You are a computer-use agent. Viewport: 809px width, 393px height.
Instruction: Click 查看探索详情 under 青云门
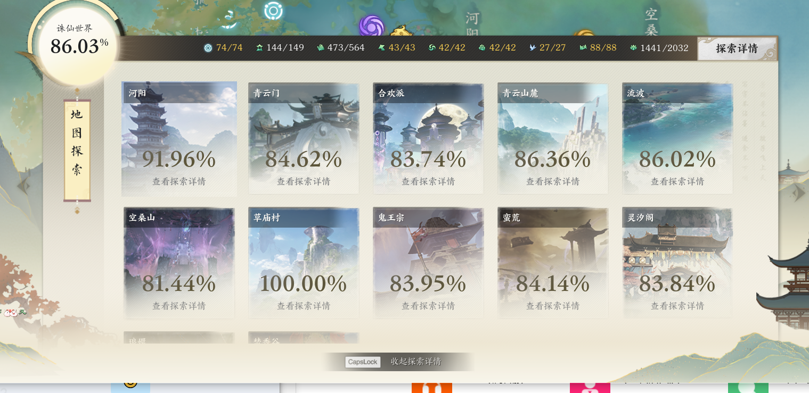(304, 181)
